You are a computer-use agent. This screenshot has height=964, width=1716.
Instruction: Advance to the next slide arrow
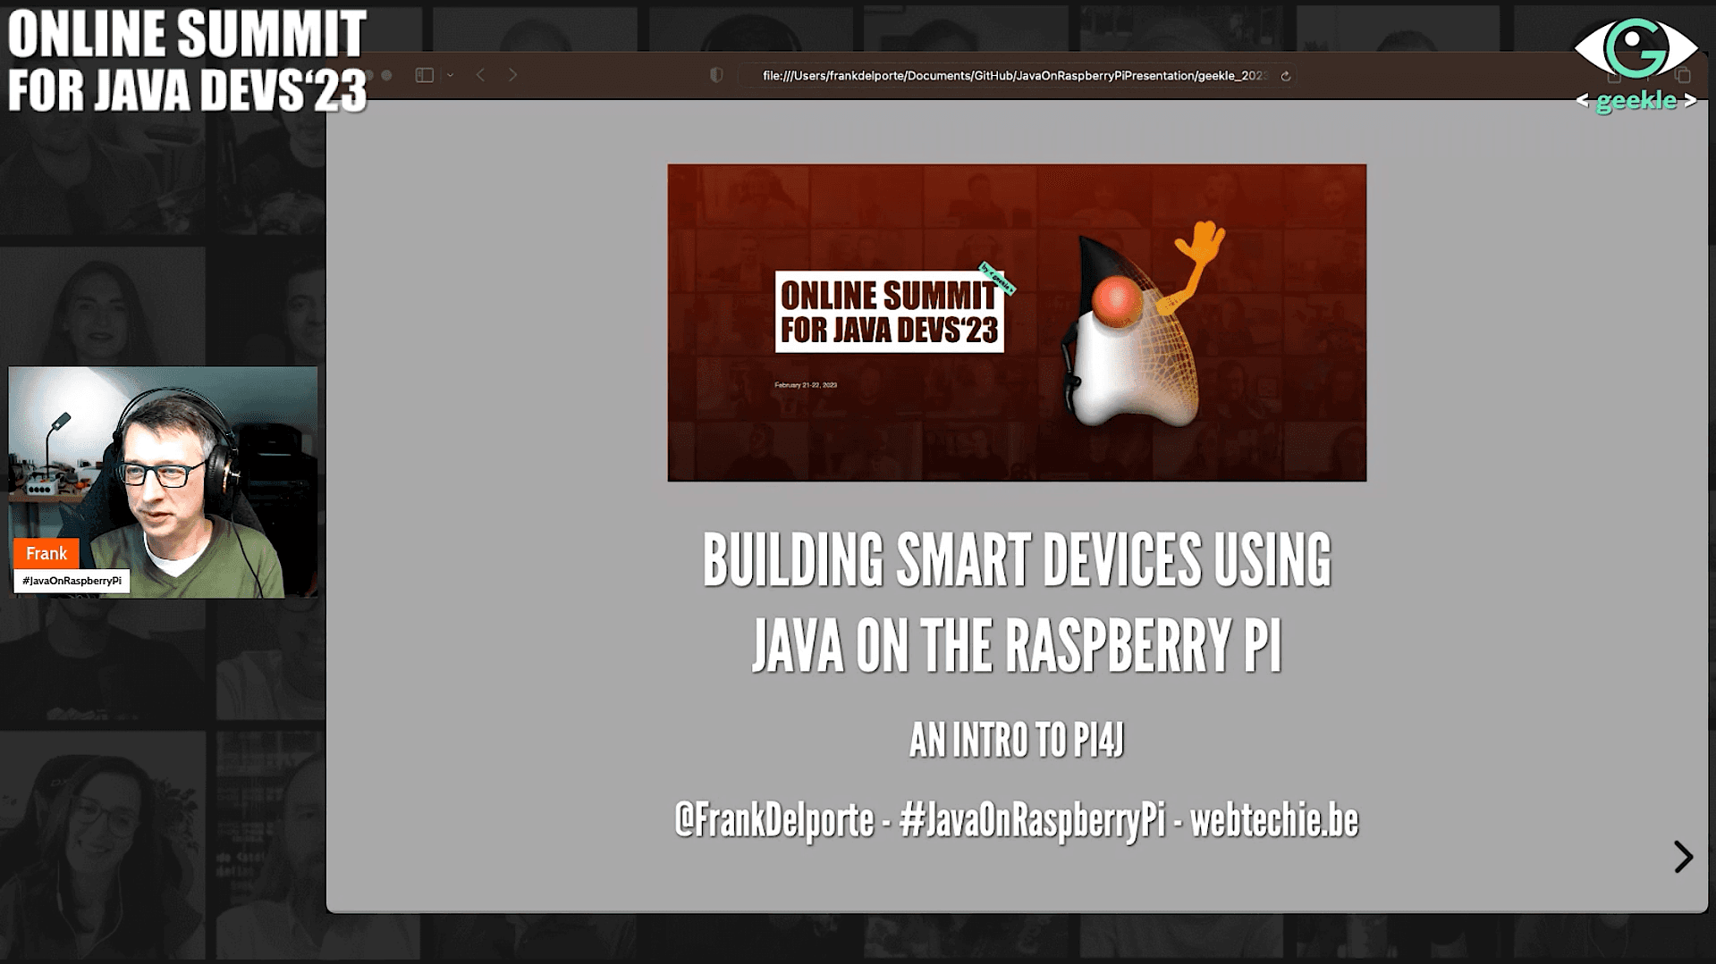coord(1683,857)
